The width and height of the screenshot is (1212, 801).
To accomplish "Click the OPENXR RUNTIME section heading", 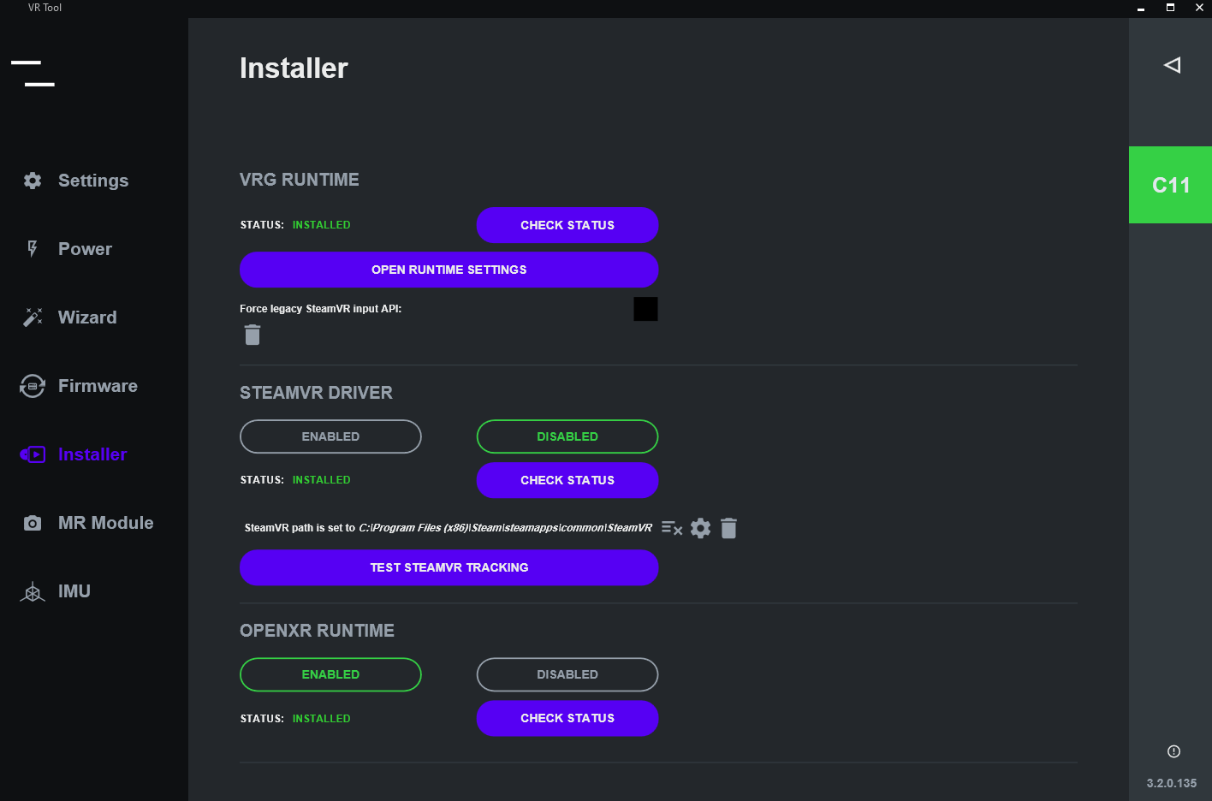I will click(318, 631).
